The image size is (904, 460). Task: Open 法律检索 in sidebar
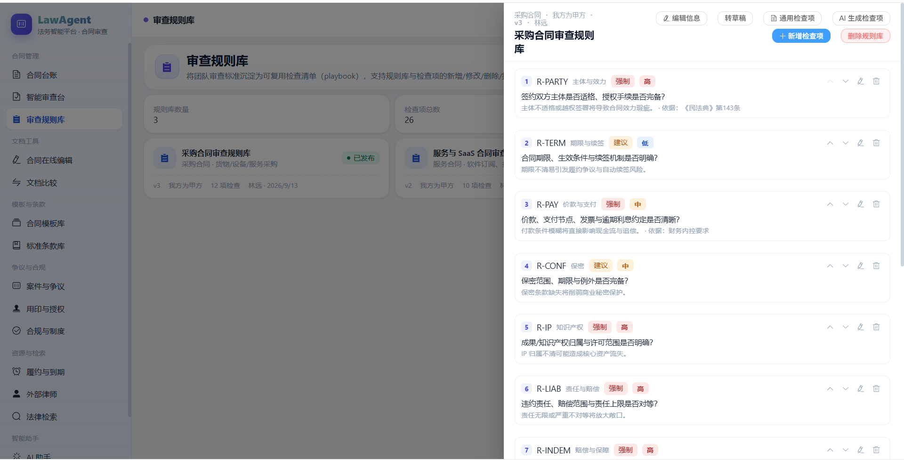[x=65, y=417]
